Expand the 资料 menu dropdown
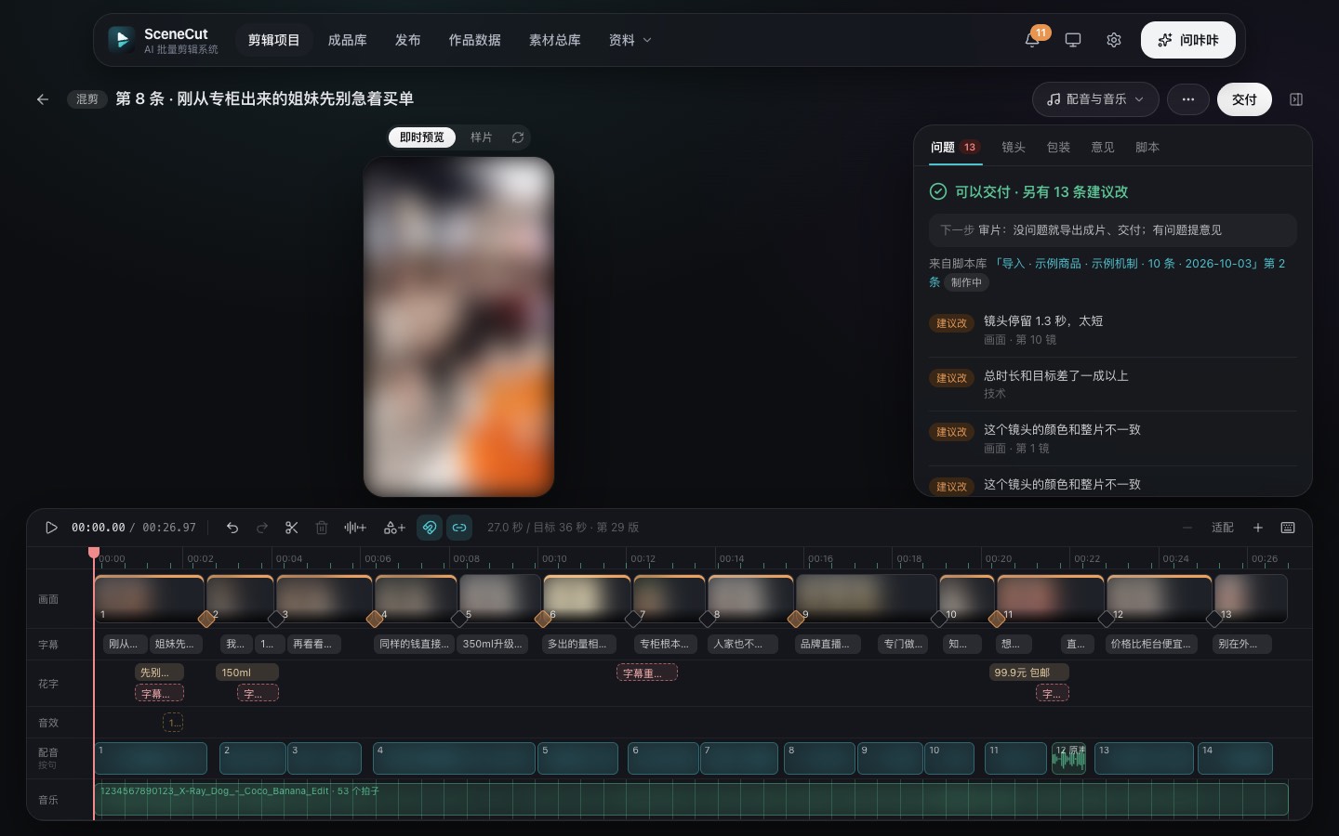This screenshot has width=1339, height=836. click(x=630, y=40)
